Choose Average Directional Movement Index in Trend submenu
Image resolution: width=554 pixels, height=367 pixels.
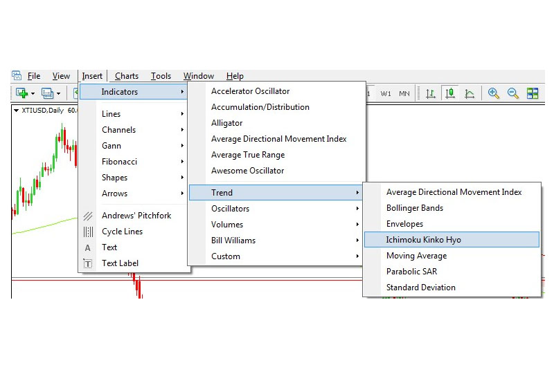452,192
